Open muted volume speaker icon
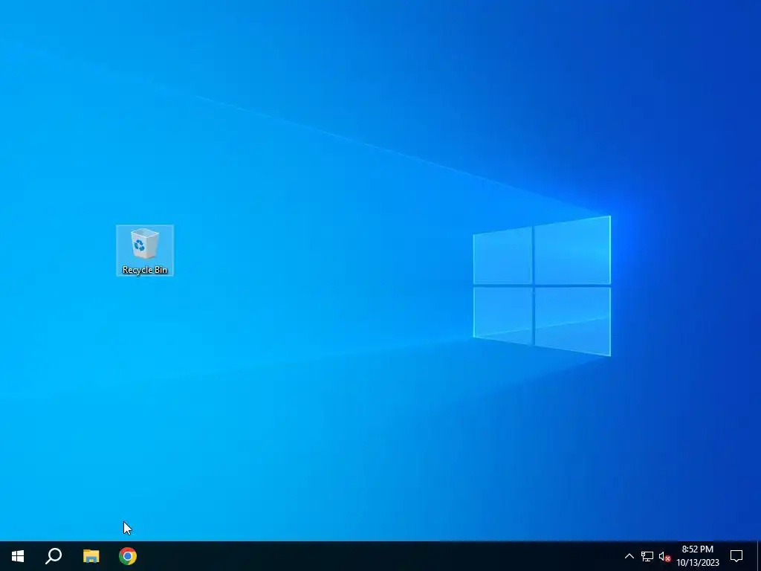The image size is (761, 571). 664,557
